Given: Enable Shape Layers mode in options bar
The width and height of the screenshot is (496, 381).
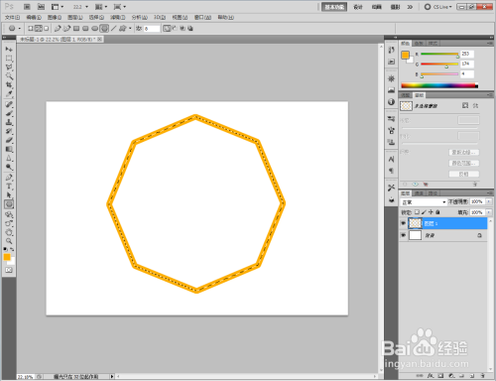Looking at the screenshot, I should coord(31,29).
